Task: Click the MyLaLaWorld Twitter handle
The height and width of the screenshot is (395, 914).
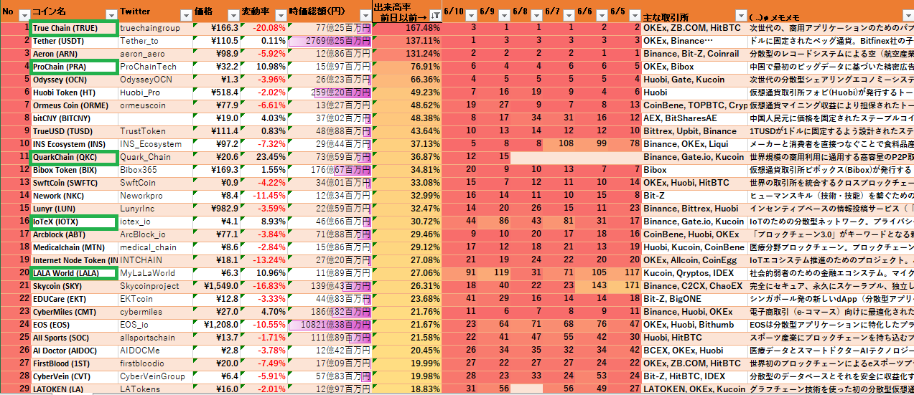Action: pos(147,273)
